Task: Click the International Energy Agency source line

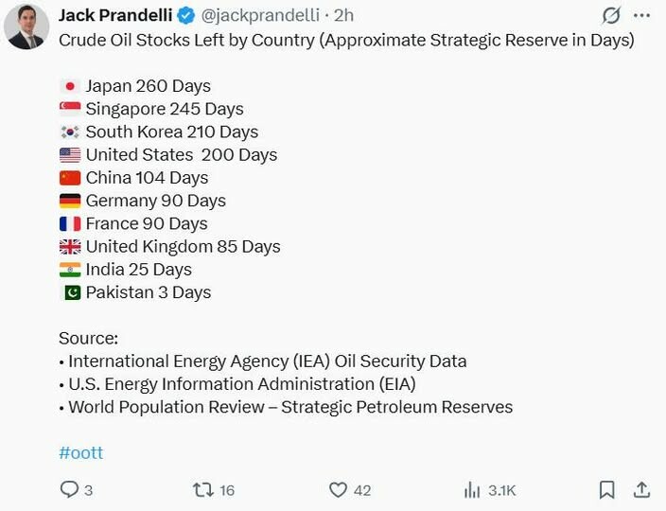Action: (x=267, y=361)
